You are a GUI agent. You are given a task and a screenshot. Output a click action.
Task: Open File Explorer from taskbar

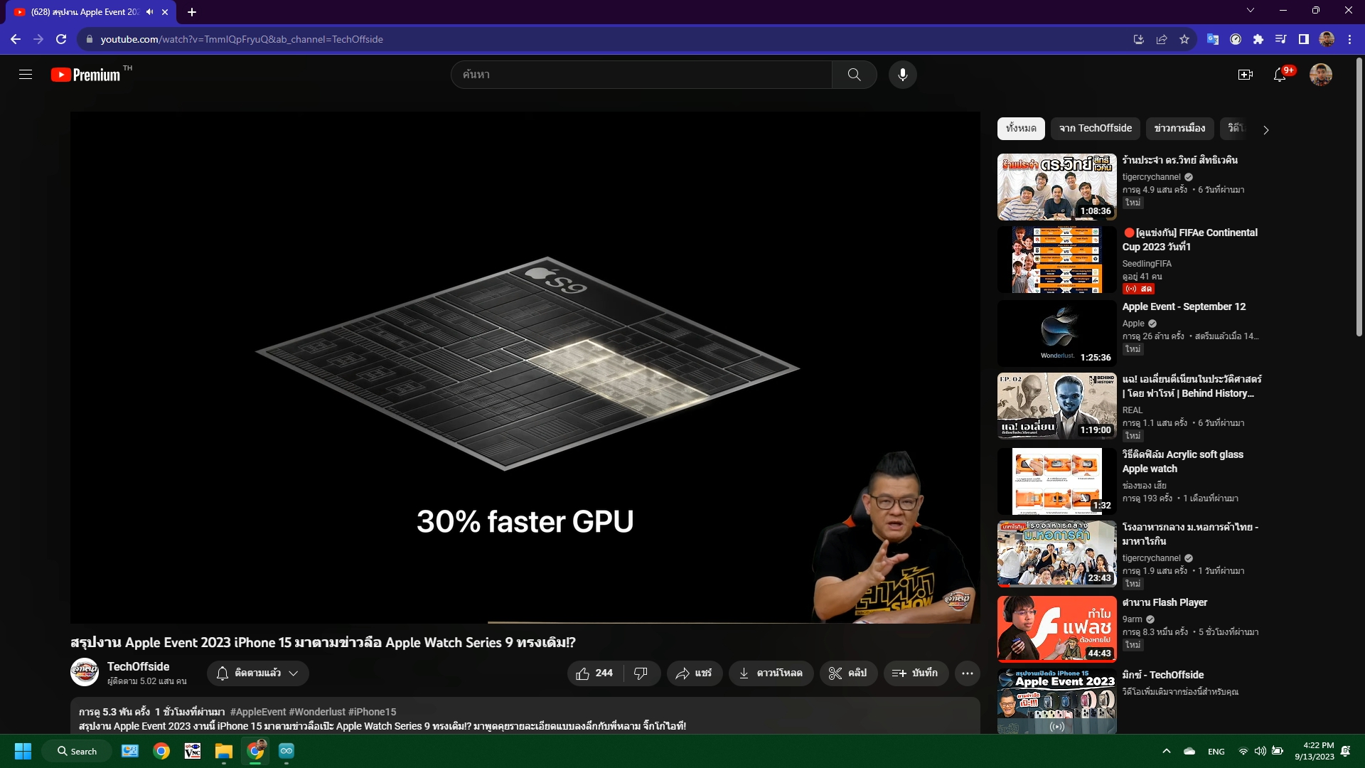[224, 751]
